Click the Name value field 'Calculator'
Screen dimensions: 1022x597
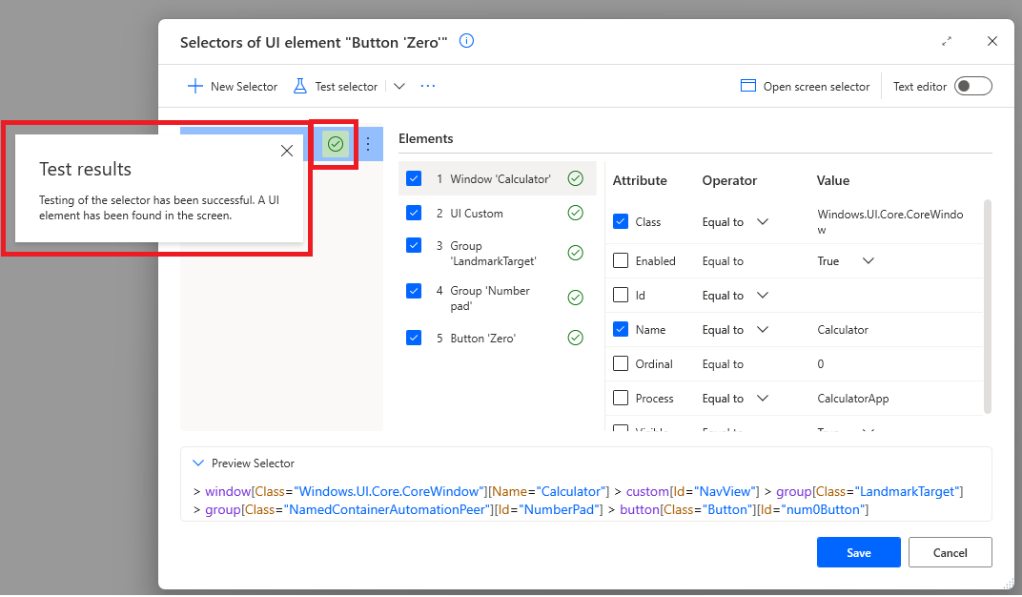pos(843,330)
